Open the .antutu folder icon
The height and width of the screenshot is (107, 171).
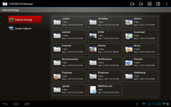pyautogui.click(x=57, y=22)
